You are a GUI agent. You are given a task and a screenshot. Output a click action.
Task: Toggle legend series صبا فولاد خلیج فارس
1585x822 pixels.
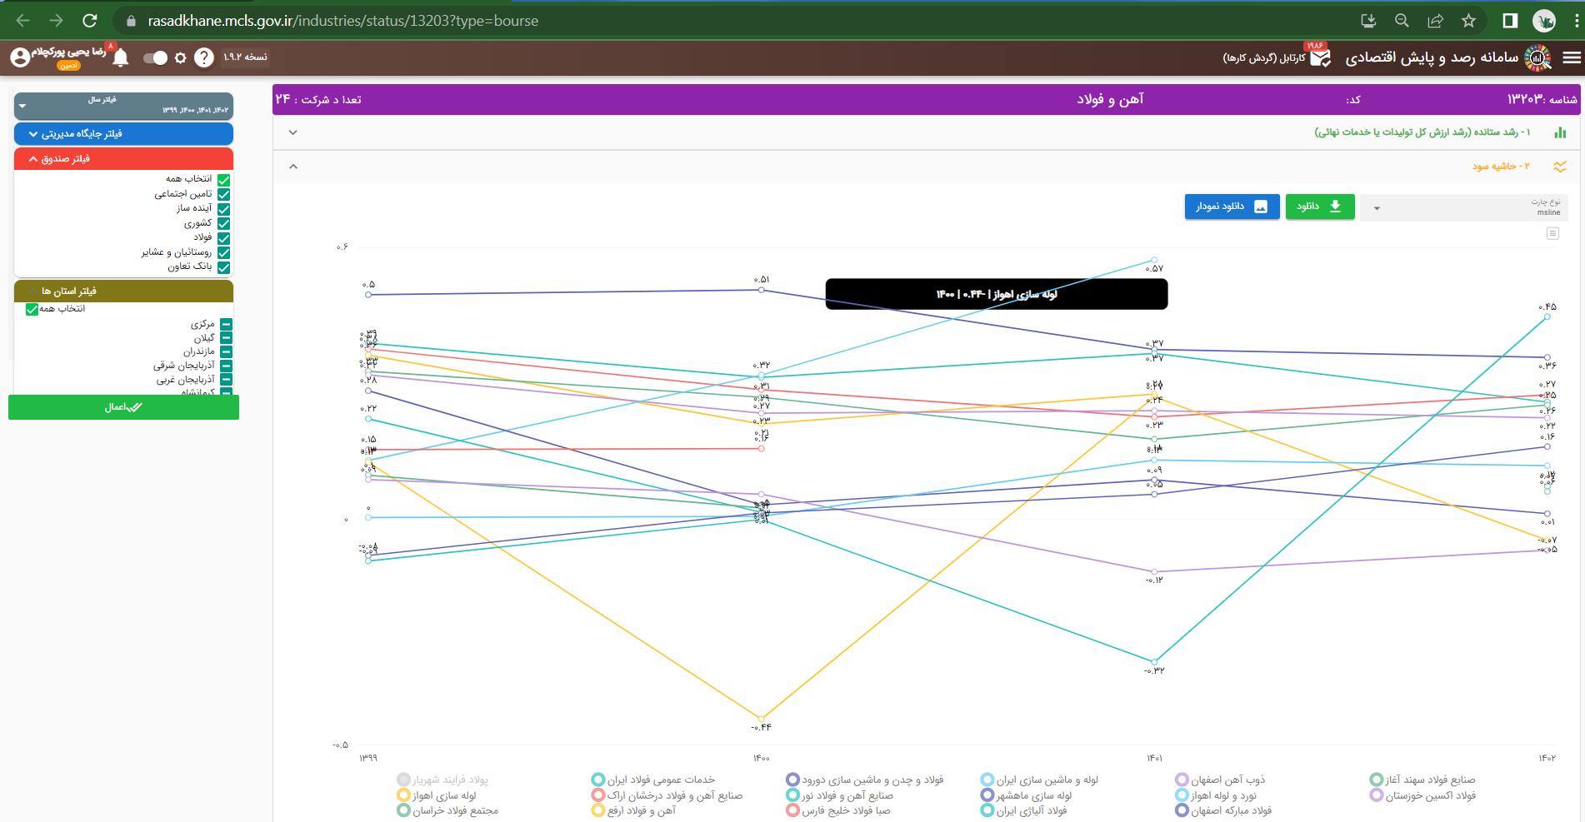(839, 810)
